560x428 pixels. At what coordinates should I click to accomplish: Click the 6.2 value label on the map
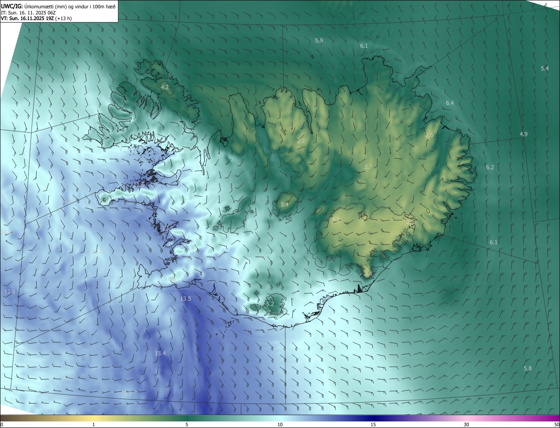click(490, 168)
